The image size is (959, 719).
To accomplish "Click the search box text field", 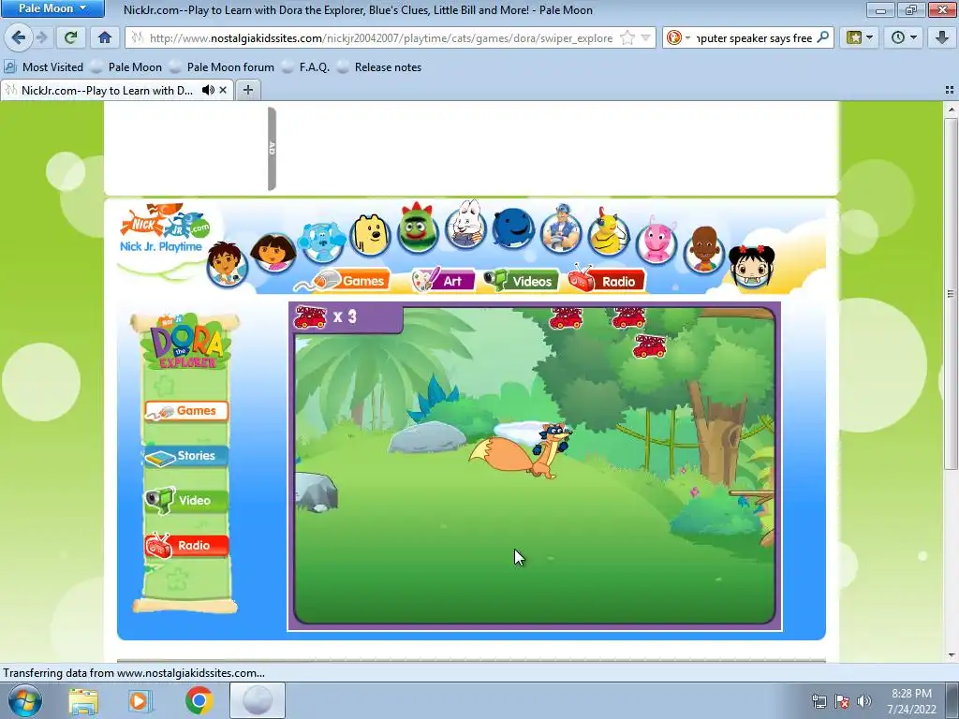I will (x=754, y=37).
